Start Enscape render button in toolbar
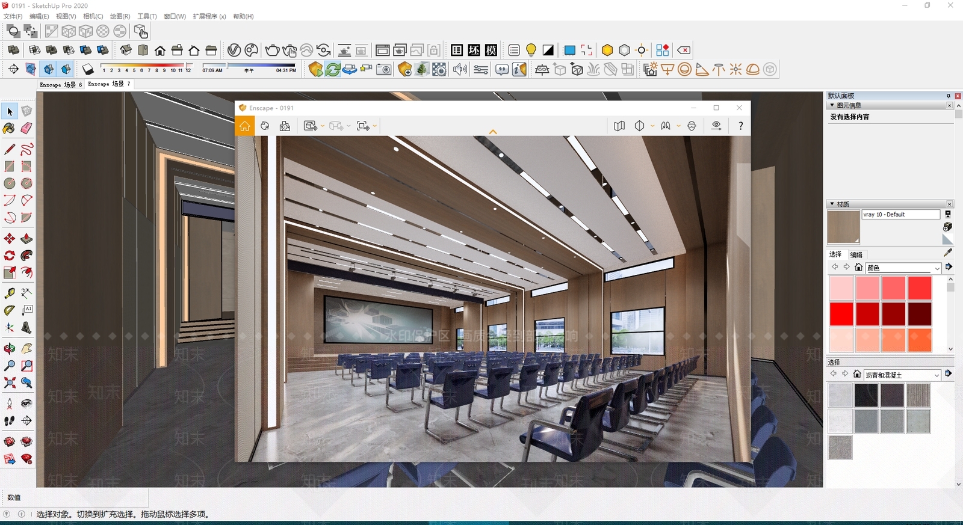This screenshot has width=963, height=525. click(315, 69)
